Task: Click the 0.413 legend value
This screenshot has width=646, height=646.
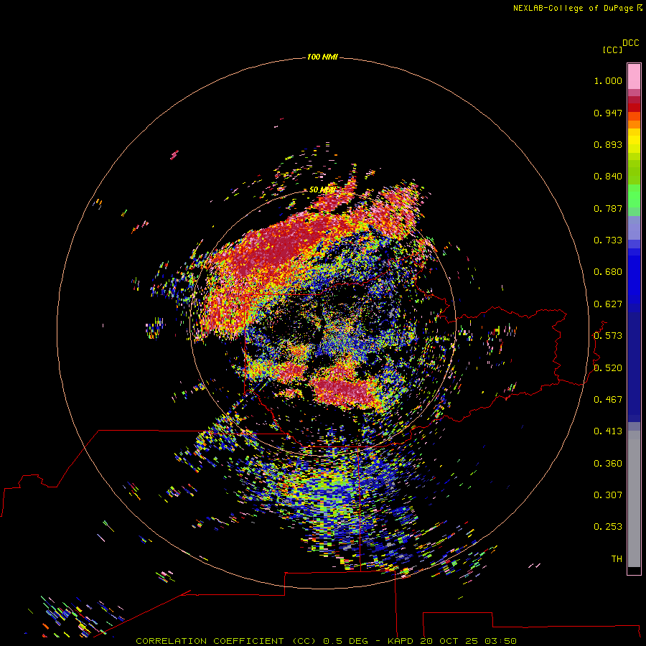Action: 608,431
